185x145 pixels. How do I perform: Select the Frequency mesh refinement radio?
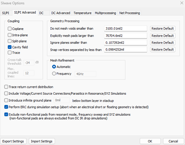point(54,74)
